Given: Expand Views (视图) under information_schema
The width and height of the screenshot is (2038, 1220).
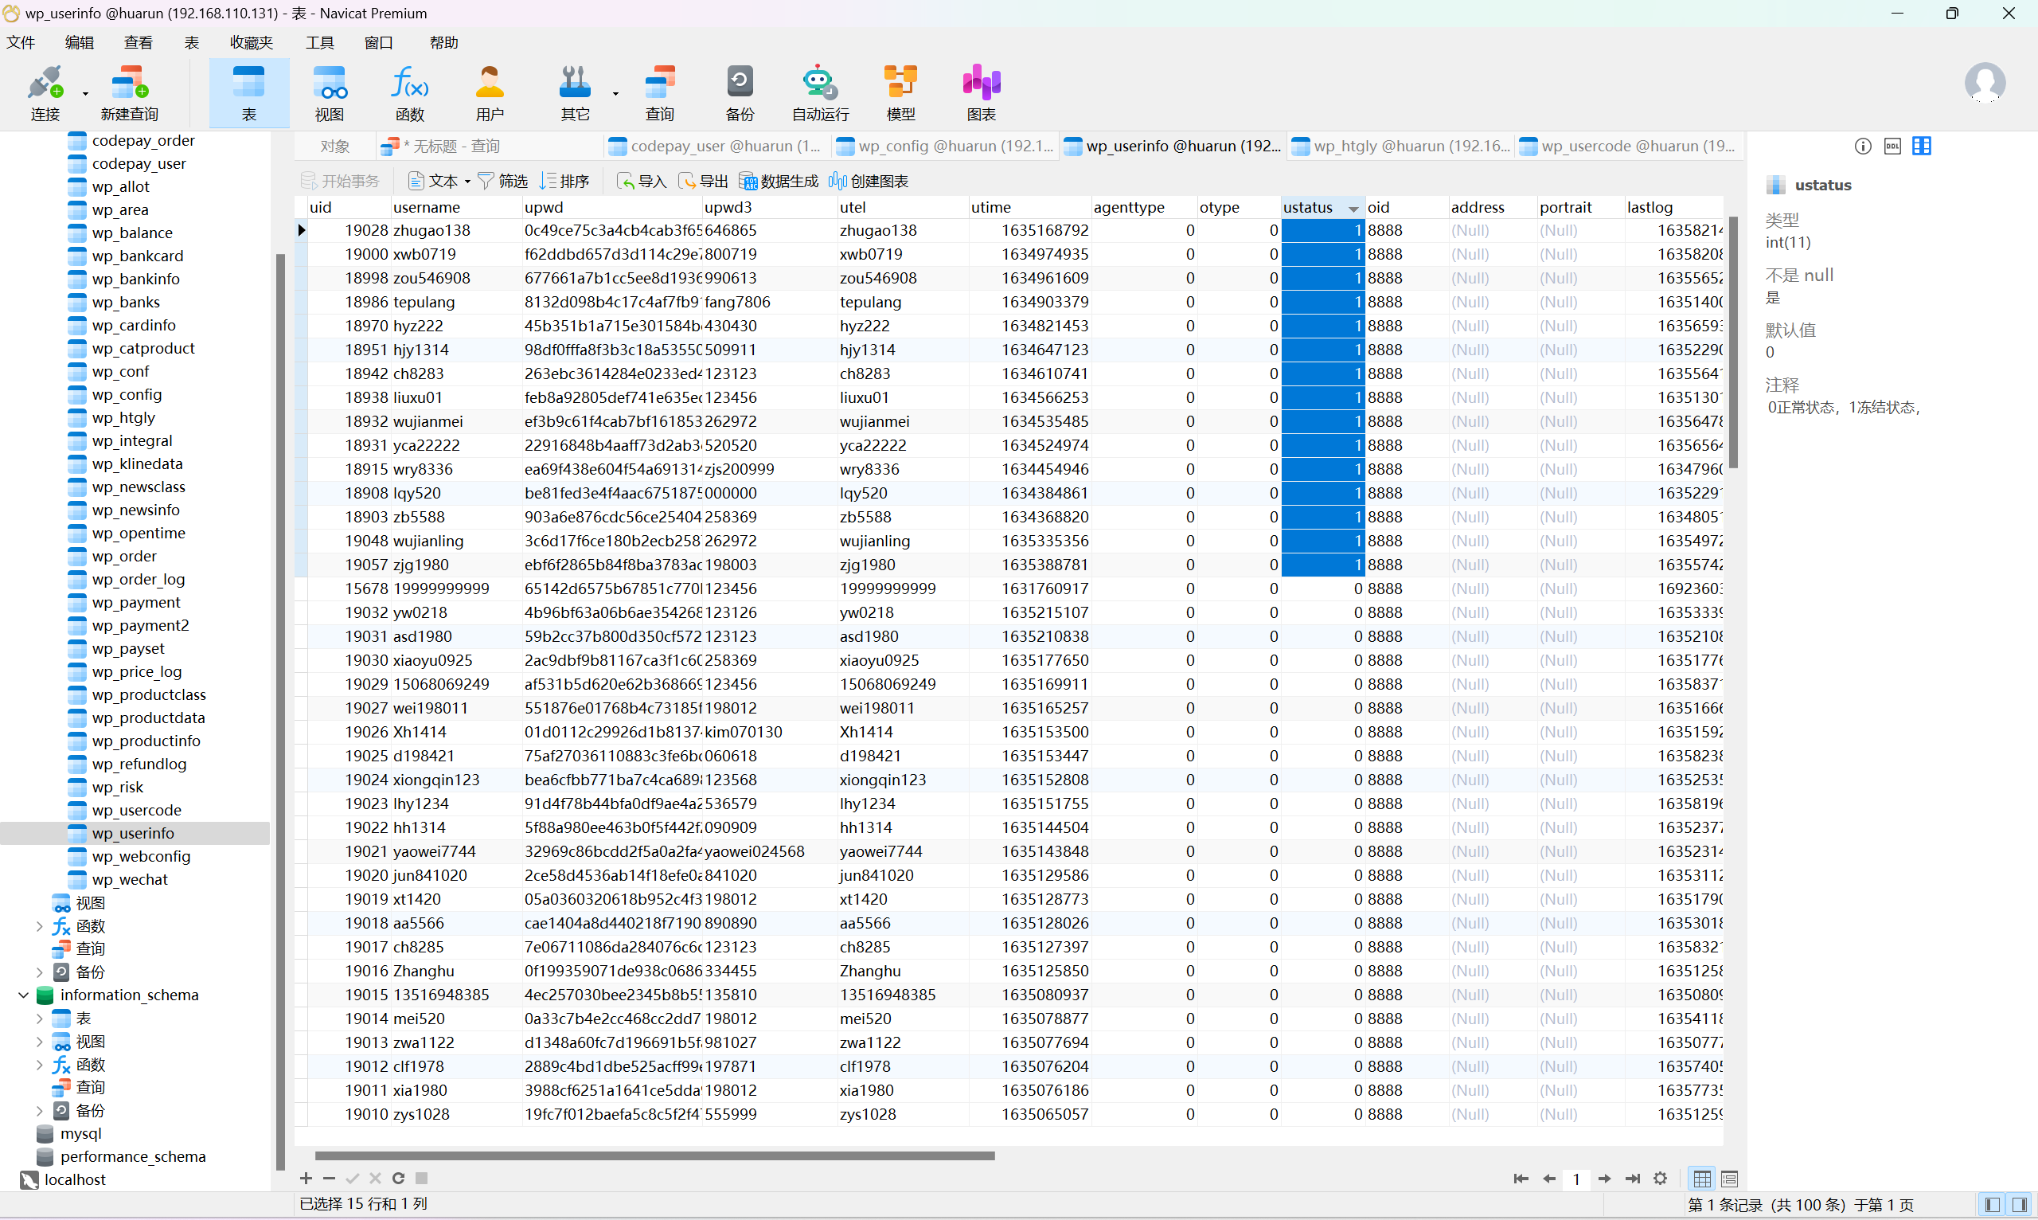Looking at the screenshot, I should (x=39, y=1042).
